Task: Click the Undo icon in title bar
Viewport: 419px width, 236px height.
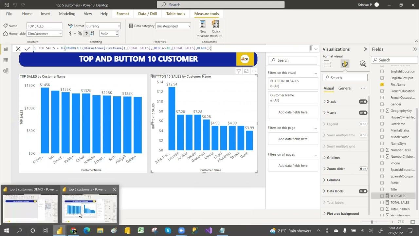Action: point(15,5)
